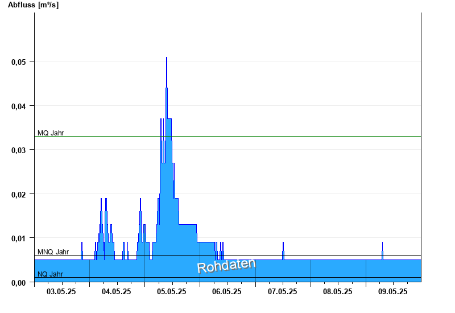Click the 0,04 y-axis value
The height and width of the screenshot is (313, 455).
(x=19, y=106)
